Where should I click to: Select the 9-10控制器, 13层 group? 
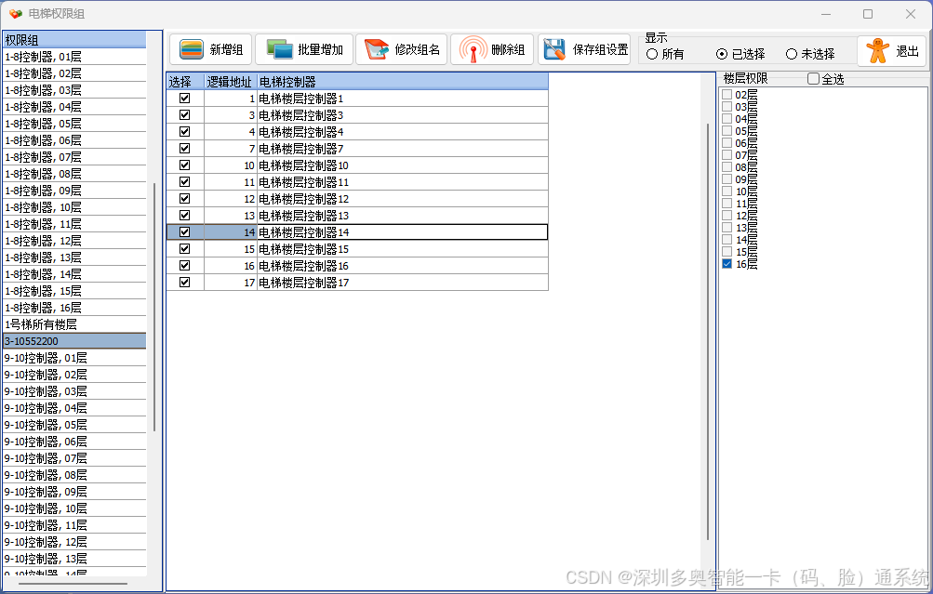pos(74,559)
